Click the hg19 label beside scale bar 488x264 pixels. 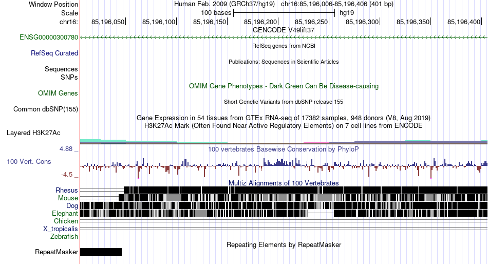[347, 13]
